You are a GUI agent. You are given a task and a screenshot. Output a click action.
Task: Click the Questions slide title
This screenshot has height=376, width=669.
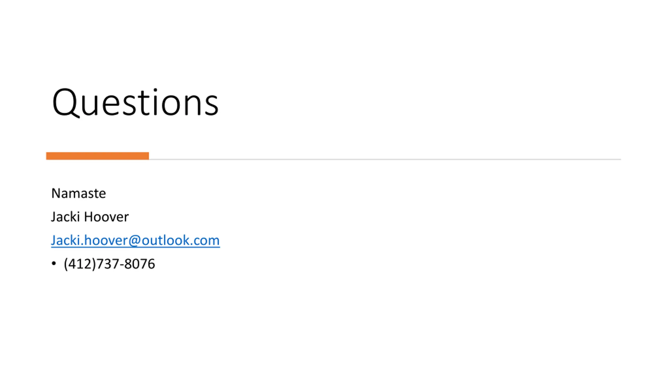click(135, 103)
